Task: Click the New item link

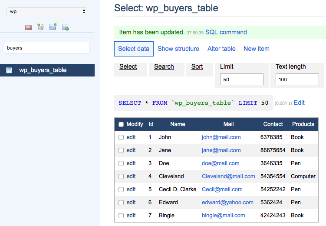Action: point(256,49)
